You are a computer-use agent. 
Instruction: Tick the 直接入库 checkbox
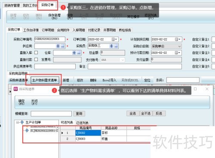coord(36,53)
